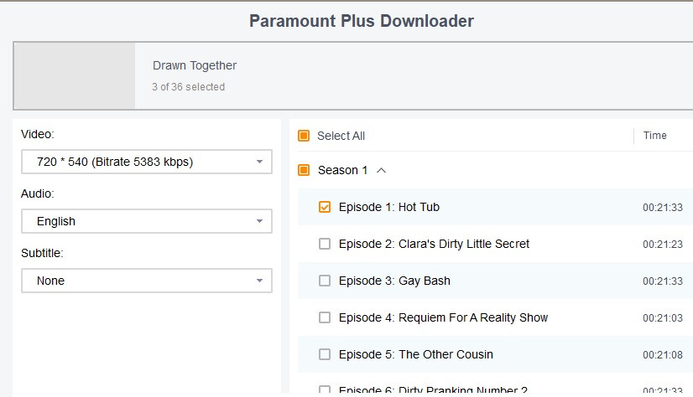Collapse the Season 1 episode list

click(x=382, y=170)
